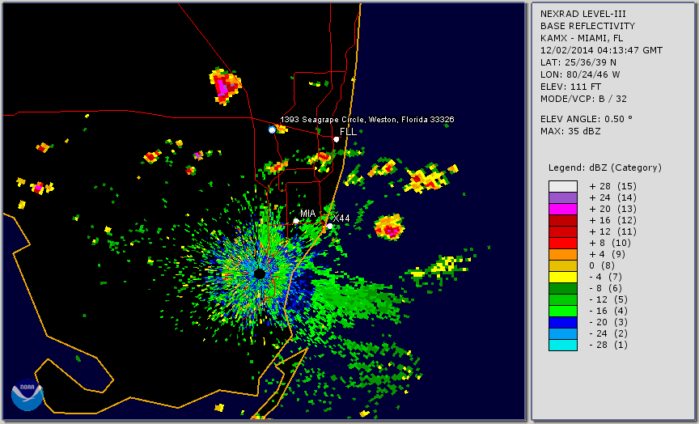The height and width of the screenshot is (424, 699).
Task: Click the 'LAT: 25/36/39 N' text
Action: click(x=578, y=62)
